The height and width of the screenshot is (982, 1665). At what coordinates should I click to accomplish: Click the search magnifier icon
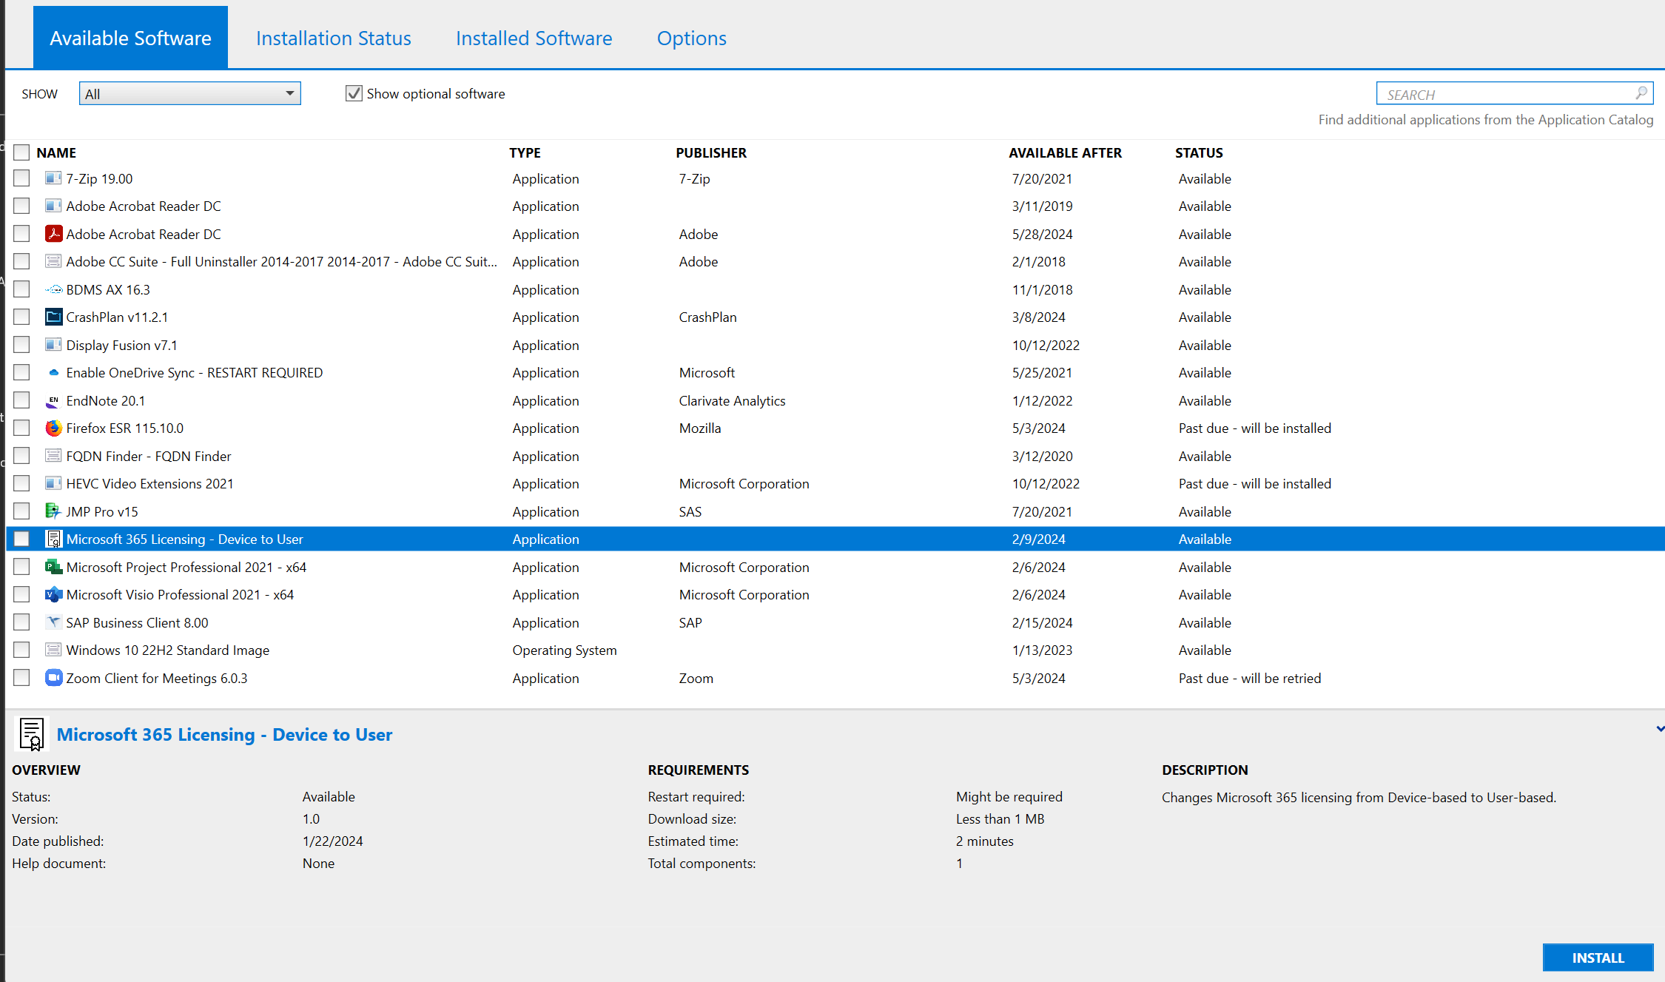pos(1641,93)
